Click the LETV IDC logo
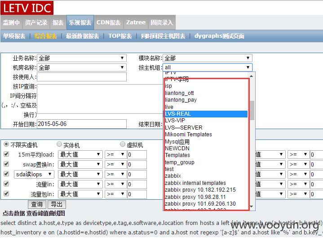 pos(27,8)
